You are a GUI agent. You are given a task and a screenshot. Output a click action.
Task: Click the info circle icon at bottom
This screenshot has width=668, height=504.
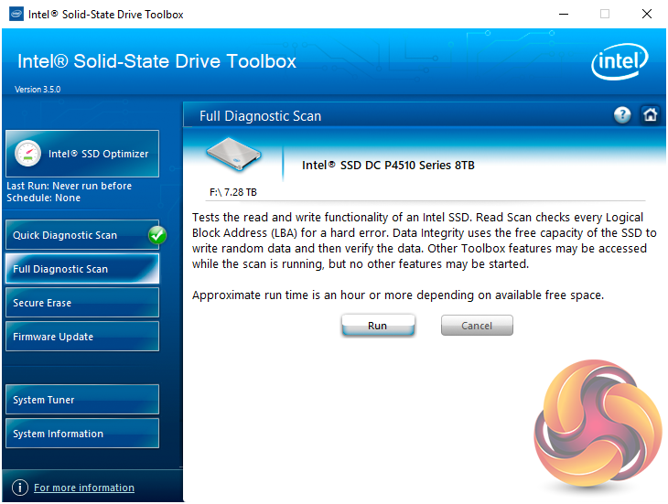pos(20,488)
